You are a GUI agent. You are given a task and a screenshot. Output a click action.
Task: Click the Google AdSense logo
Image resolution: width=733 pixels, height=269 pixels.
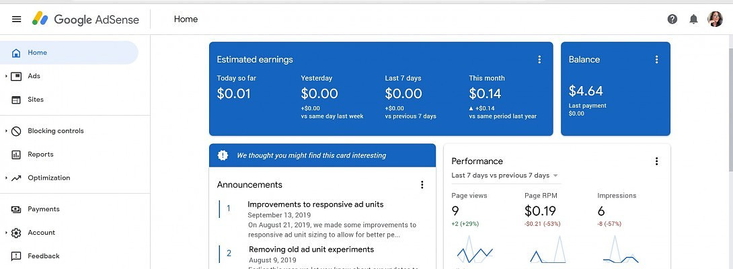click(x=86, y=20)
